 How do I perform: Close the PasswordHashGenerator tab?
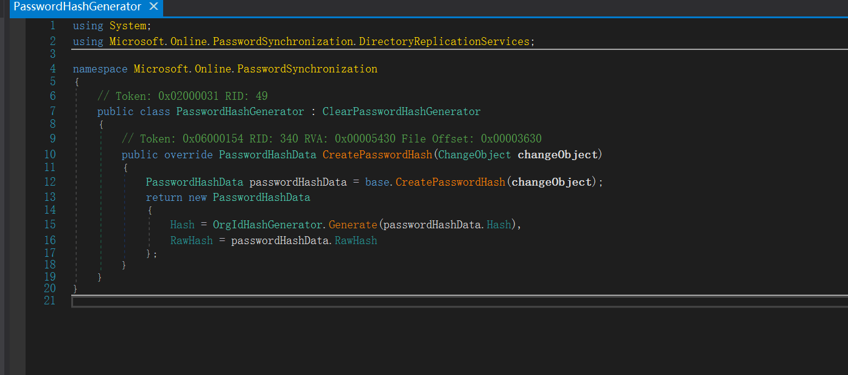point(153,7)
